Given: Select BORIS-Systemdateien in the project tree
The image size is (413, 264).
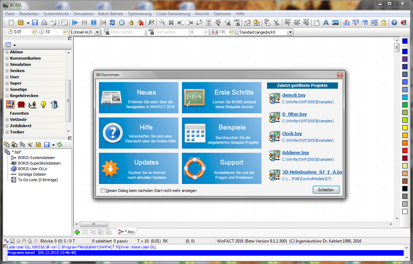Looking at the screenshot, I should point(36,158).
